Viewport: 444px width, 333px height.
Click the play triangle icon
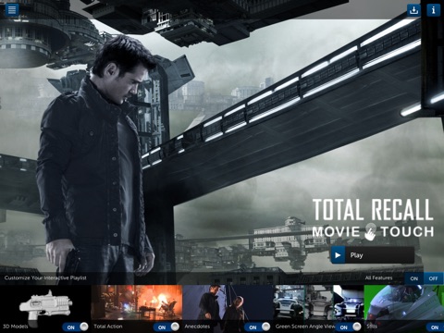(338, 255)
